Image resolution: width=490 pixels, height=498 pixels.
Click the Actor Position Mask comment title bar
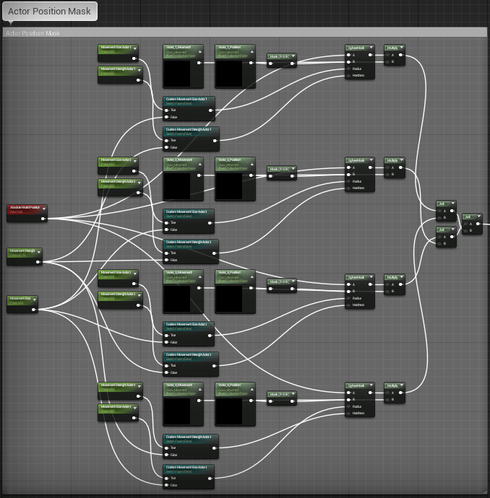(244, 32)
